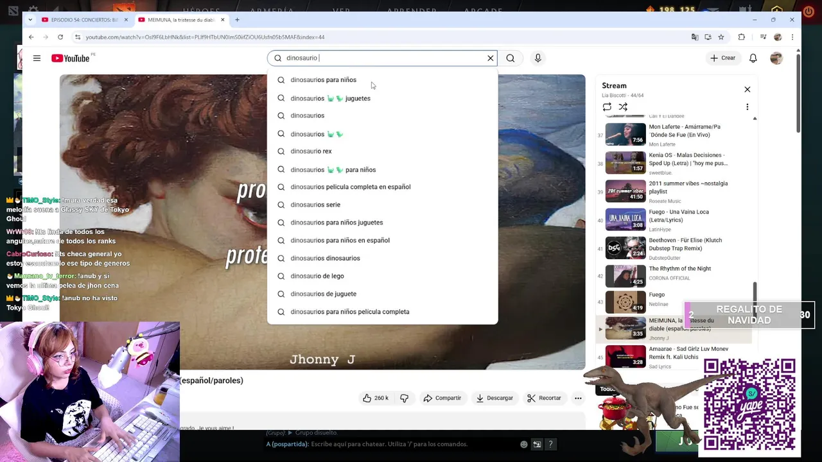Dislike the video
The height and width of the screenshot is (462, 822).
[x=404, y=398]
